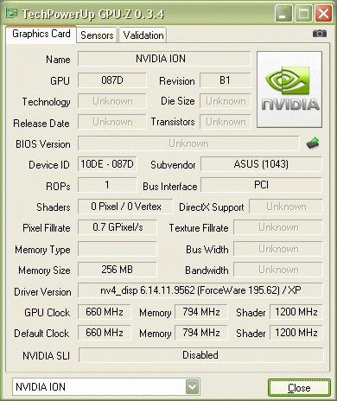
Task: Click the Close button
Action: pos(299,388)
